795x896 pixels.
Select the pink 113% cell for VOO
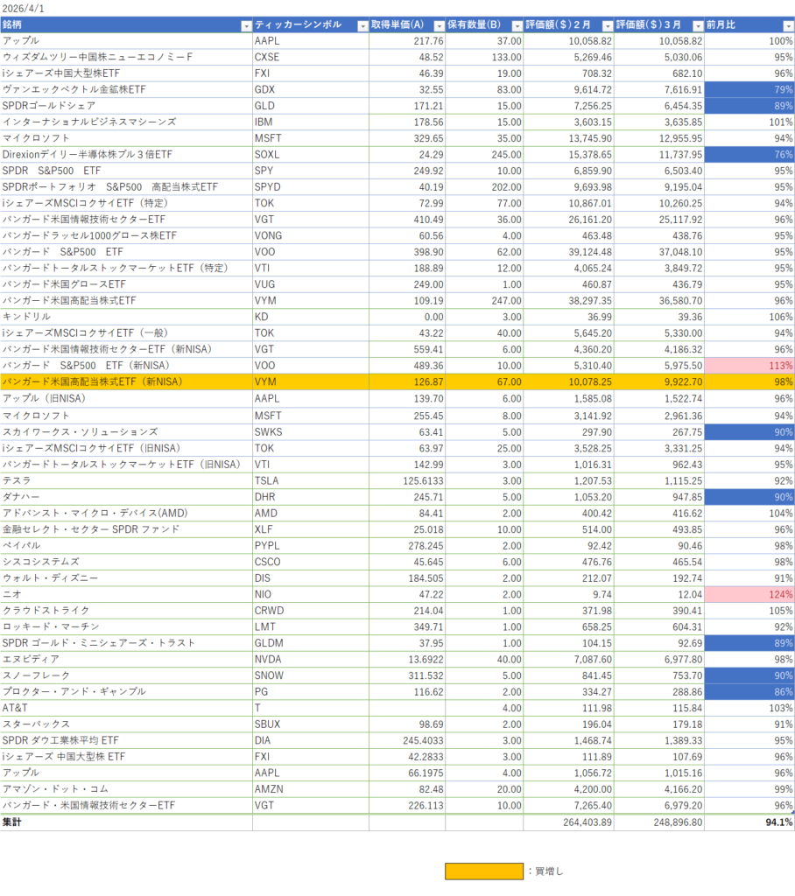click(x=749, y=366)
